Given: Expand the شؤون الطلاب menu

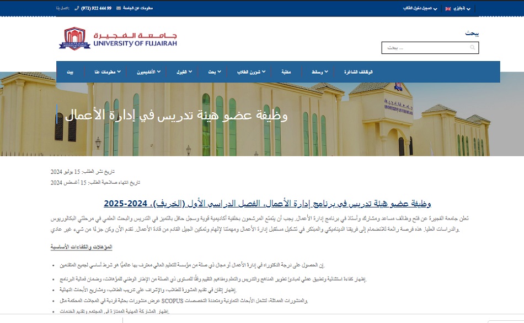Looking at the screenshot, I should (x=252, y=72).
